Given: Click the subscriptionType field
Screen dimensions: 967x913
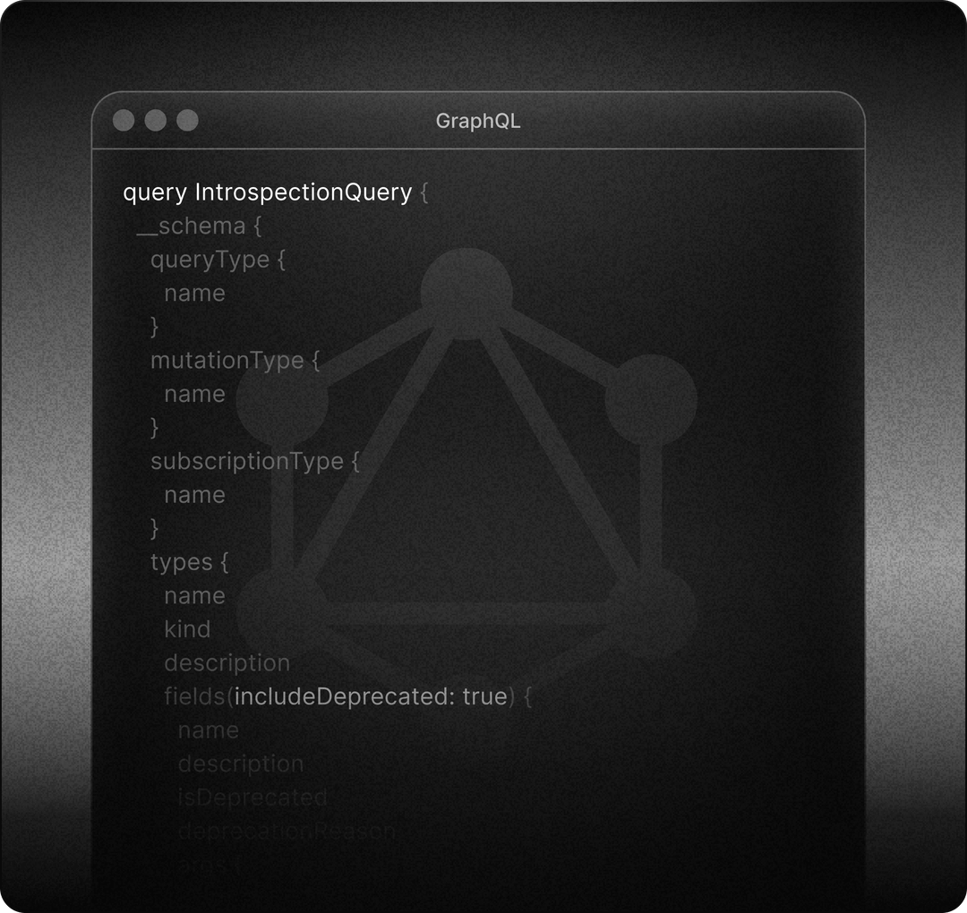Looking at the screenshot, I should (x=251, y=461).
